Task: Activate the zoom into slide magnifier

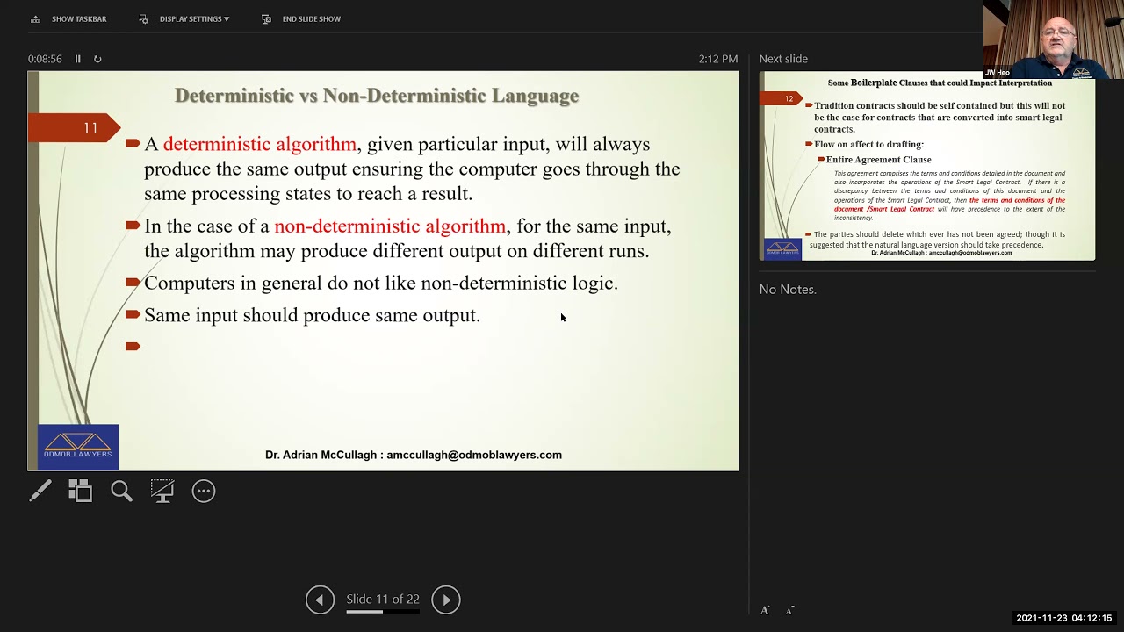Action: click(121, 491)
